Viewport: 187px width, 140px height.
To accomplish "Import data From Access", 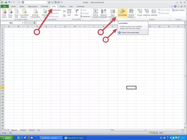I will click(4, 13).
